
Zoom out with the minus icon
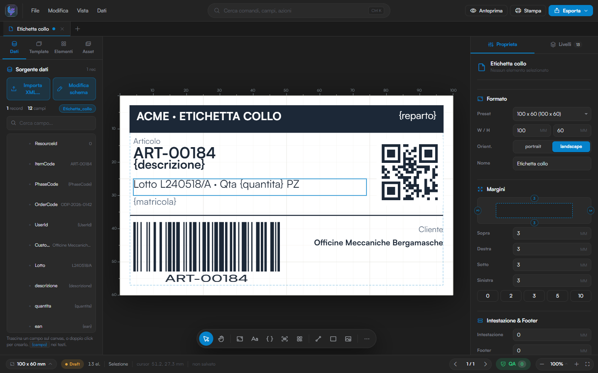point(542,364)
